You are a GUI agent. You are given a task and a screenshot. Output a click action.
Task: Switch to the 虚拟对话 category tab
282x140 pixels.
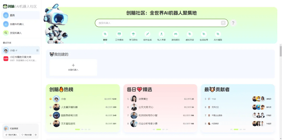coord(190,36)
